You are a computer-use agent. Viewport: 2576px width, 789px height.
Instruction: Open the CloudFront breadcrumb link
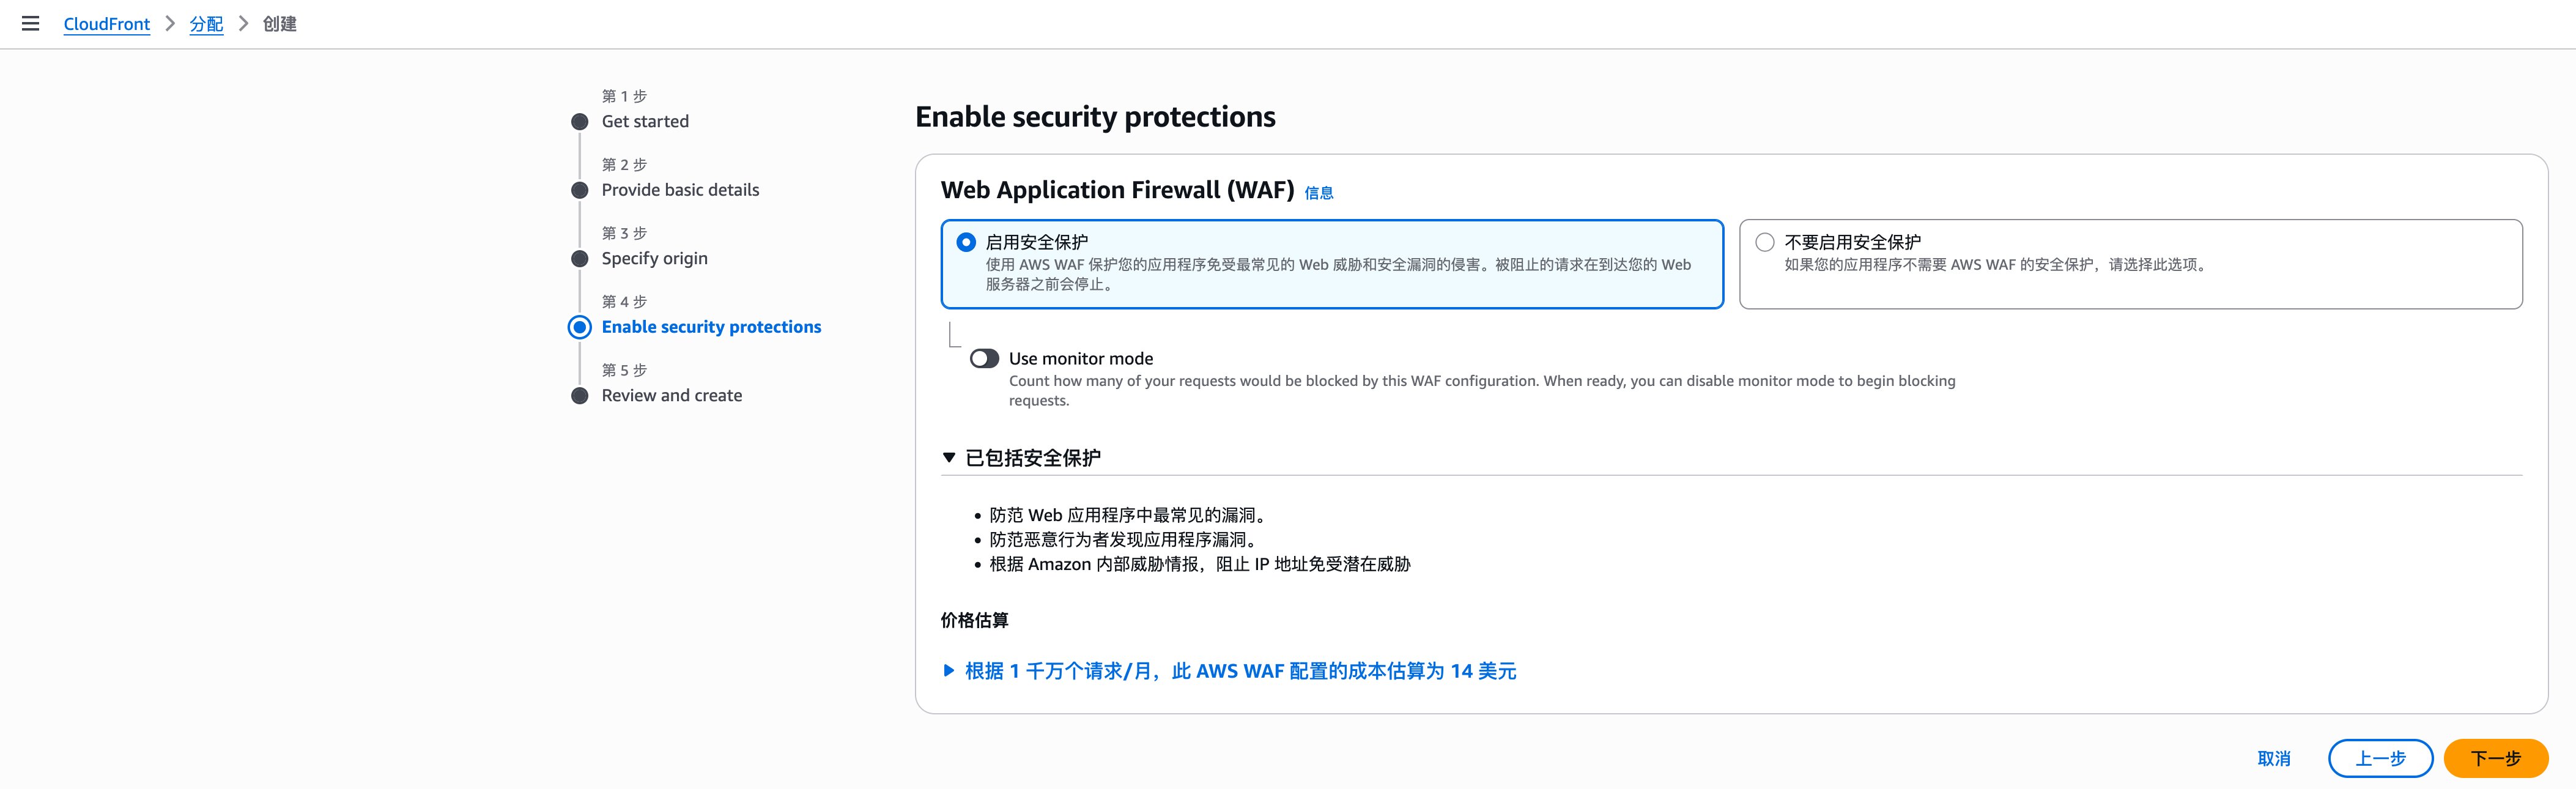[107, 24]
